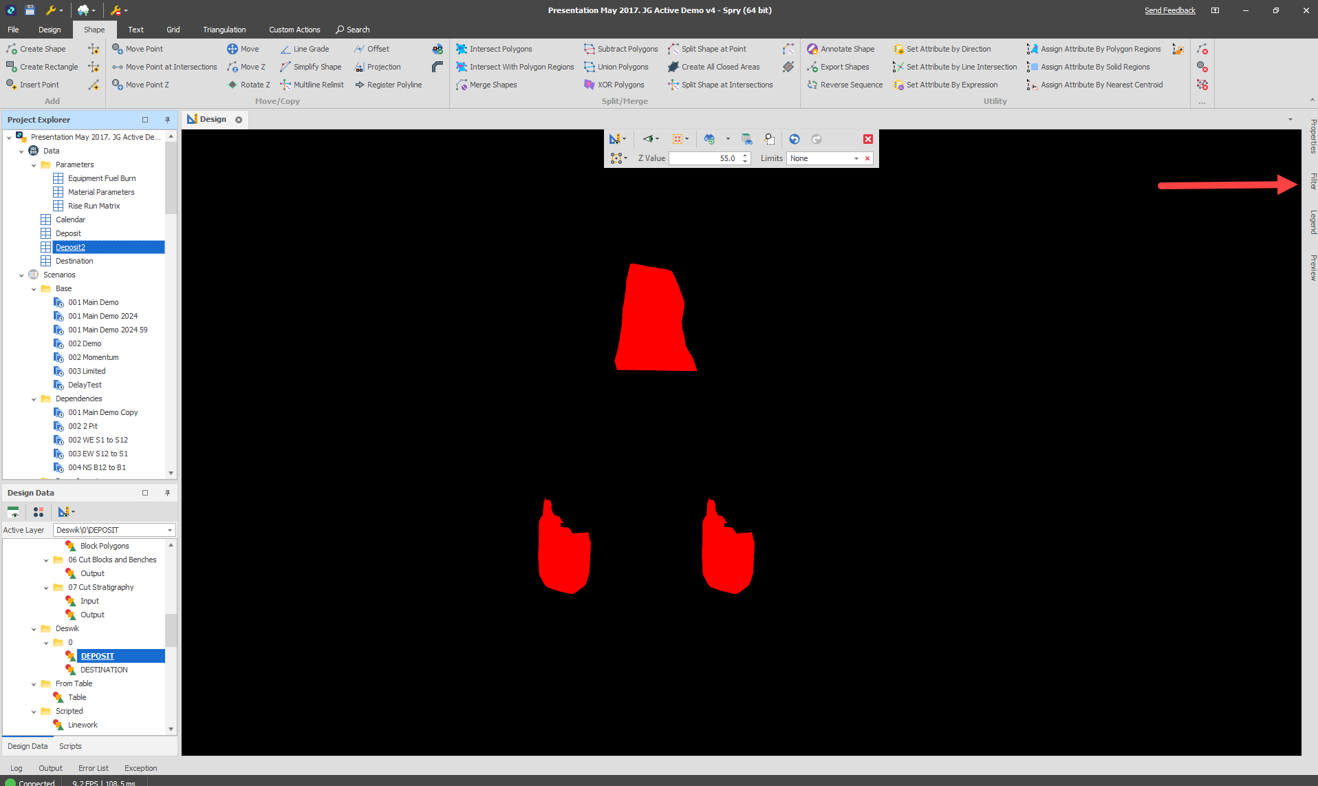The image size is (1318, 786).
Task: Collapse the Scenarios node in Project Explorer
Action: pyautogui.click(x=21, y=274)
